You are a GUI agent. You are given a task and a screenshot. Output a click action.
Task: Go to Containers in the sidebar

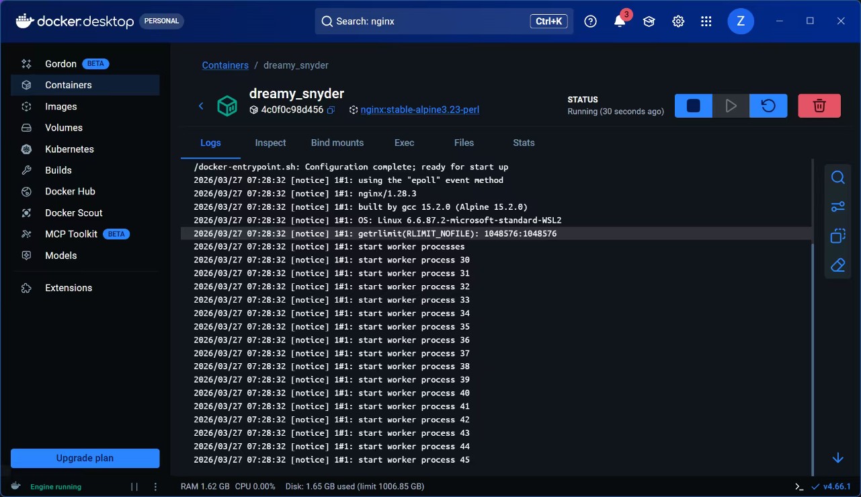tap(85, 85)
